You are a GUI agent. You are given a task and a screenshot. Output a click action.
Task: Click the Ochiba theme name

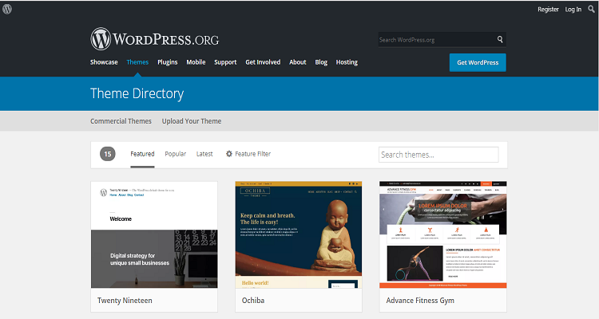click(x=253, y=301)
